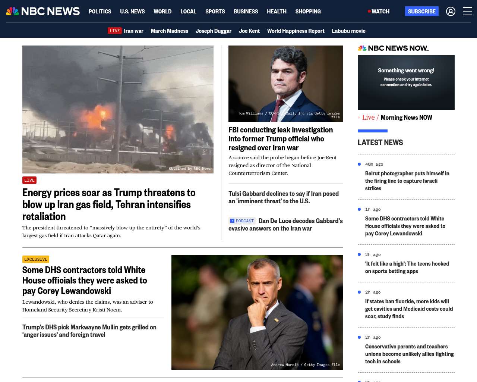Open the Politics section
The image size is (477, 382).
[100, 12]
